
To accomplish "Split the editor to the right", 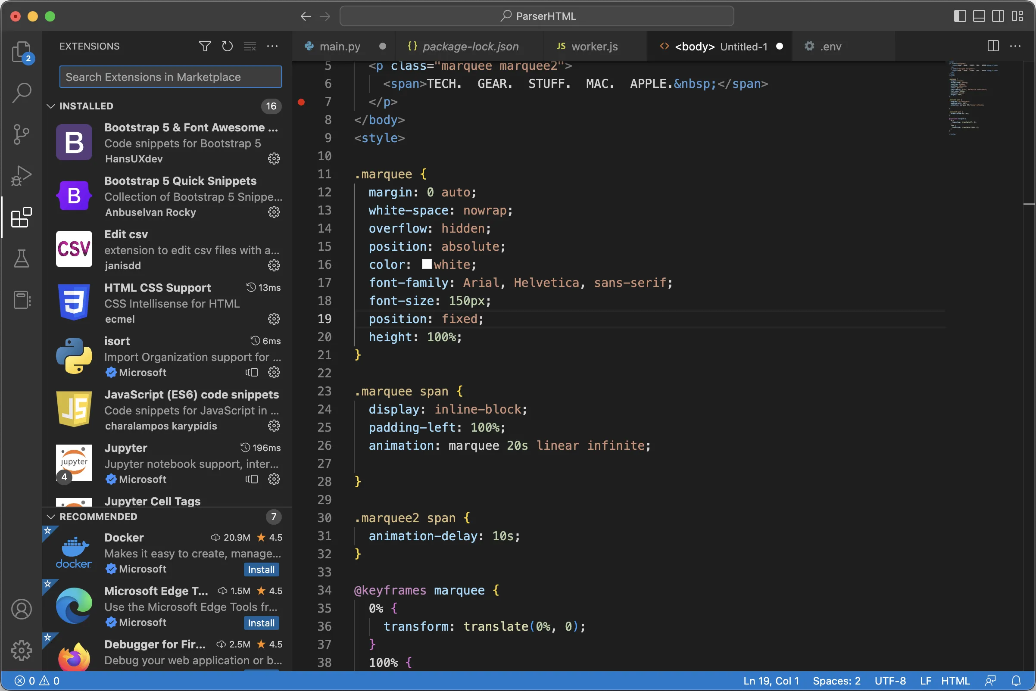I will [x=993, y=46].
